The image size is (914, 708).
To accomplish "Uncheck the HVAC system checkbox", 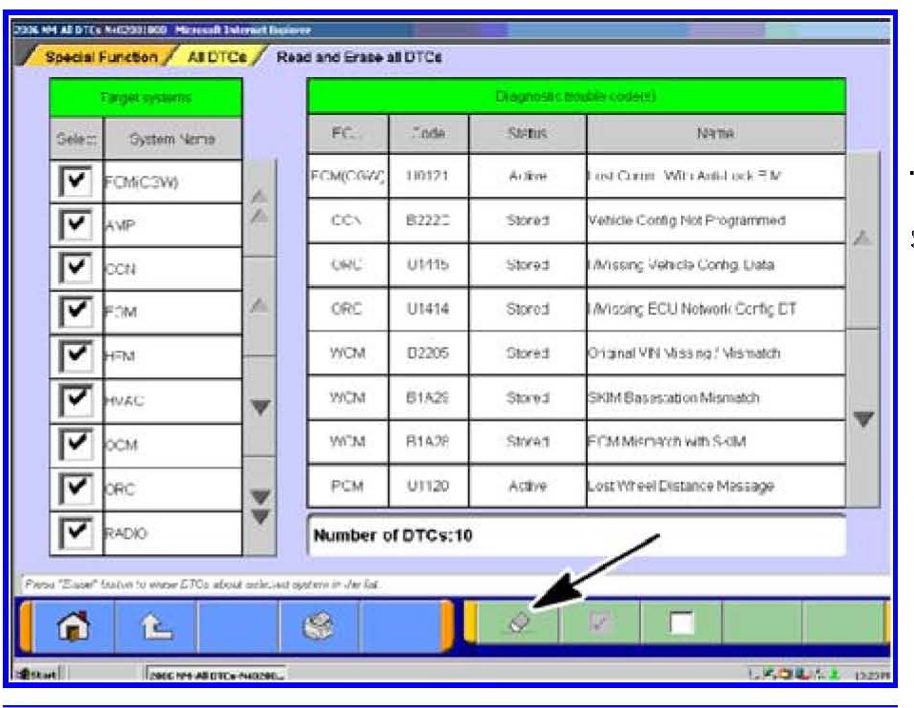I will (75, 401).
